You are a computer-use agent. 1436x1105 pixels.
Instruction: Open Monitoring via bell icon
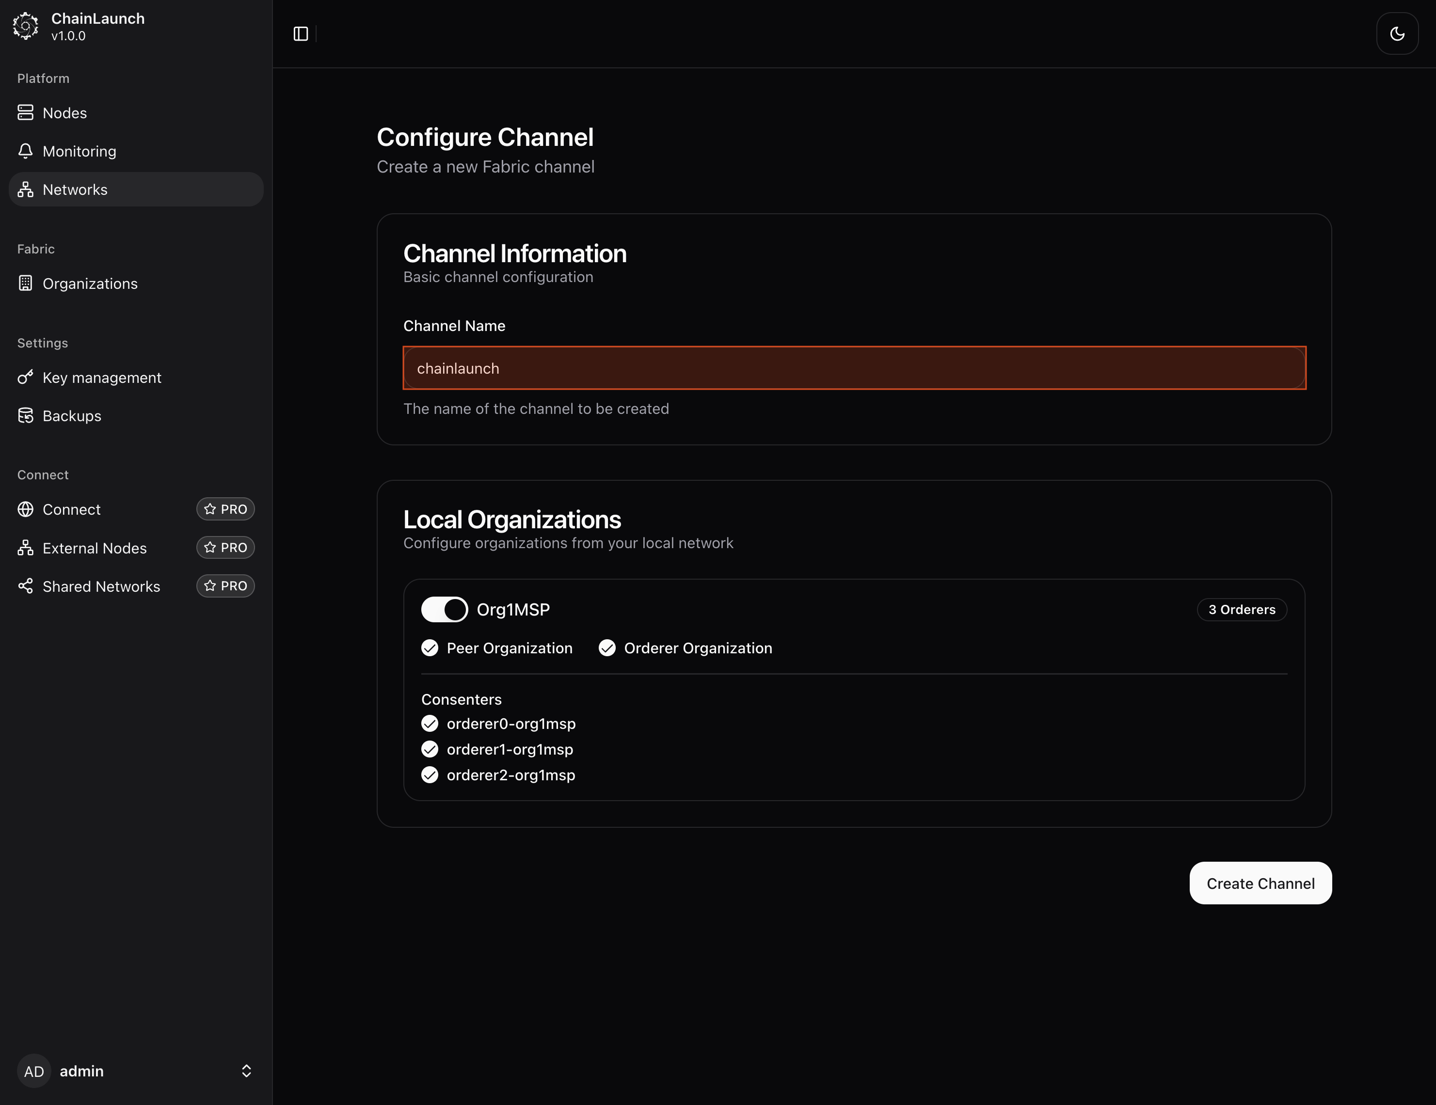(26, 151)
